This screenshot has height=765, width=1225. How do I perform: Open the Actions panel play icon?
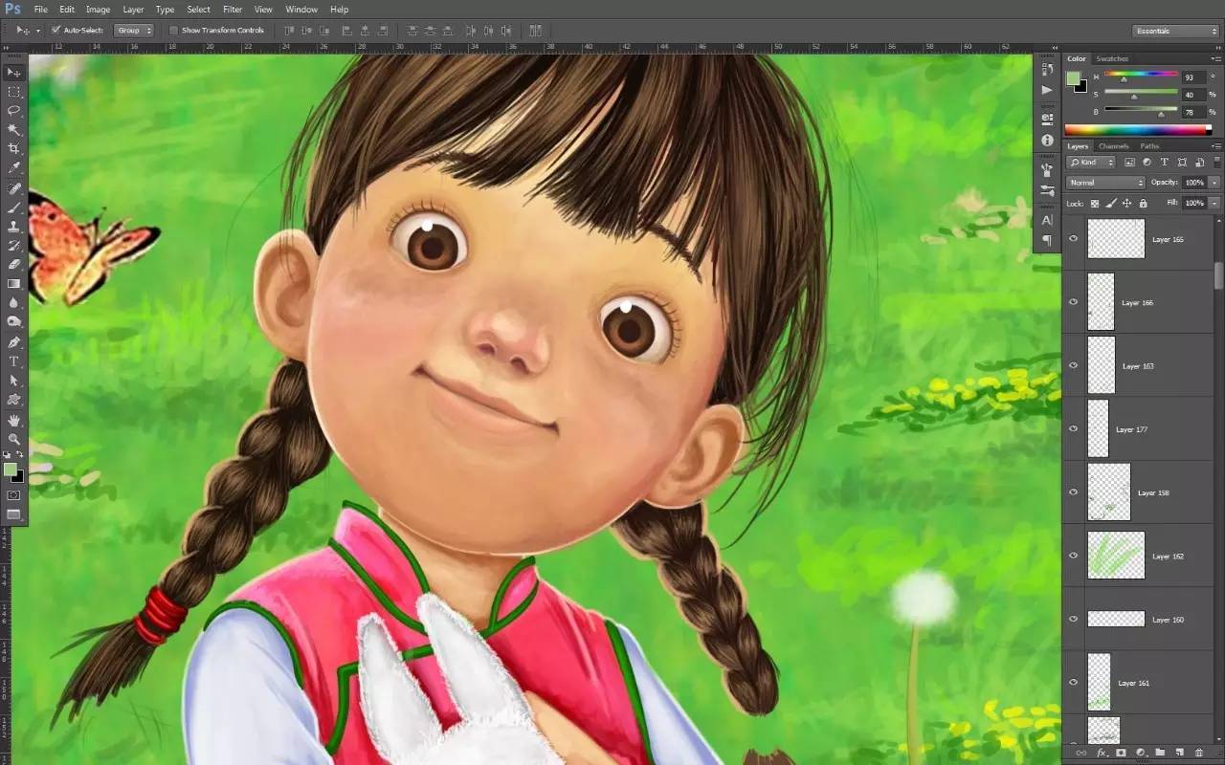(x=1047, y=90)
